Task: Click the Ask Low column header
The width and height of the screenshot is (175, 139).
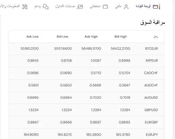Action: coord(32,36)
